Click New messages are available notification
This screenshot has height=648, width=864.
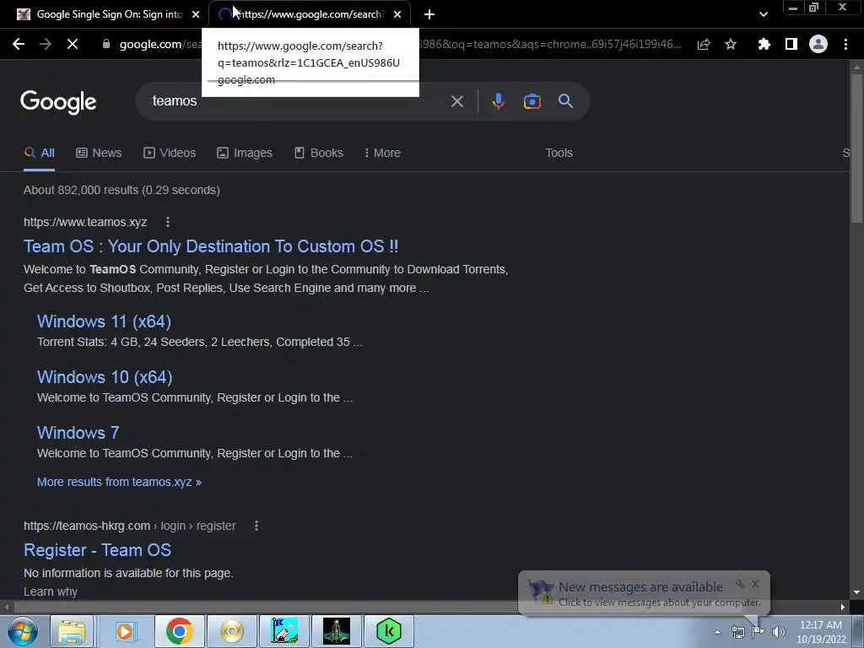tap(640, 587)
